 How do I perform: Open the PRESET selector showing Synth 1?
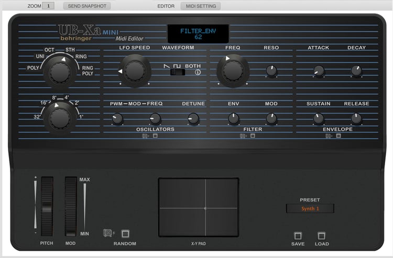pos(310,208)
